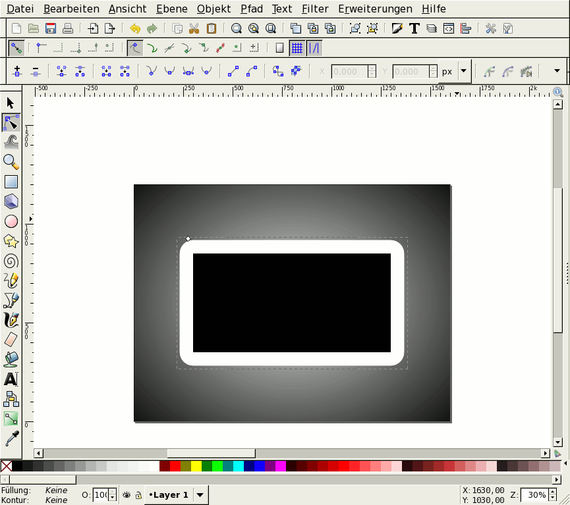Click the Undo arrow icon
Viewport: 570px width, 505px height.
pos(135,28)
